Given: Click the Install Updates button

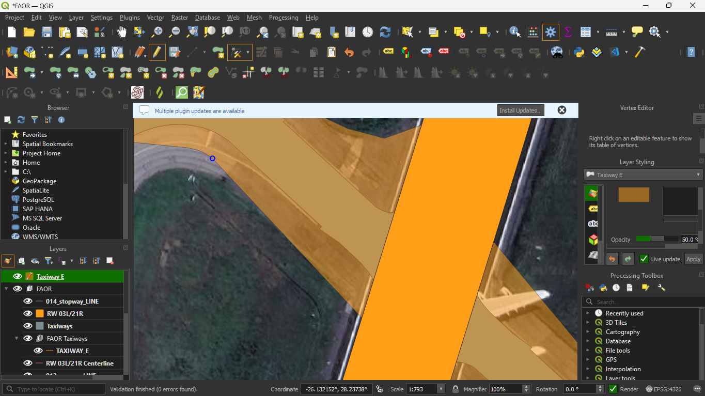Looking at the screenshot, I should pyautogui.click(x=521, y=110).
